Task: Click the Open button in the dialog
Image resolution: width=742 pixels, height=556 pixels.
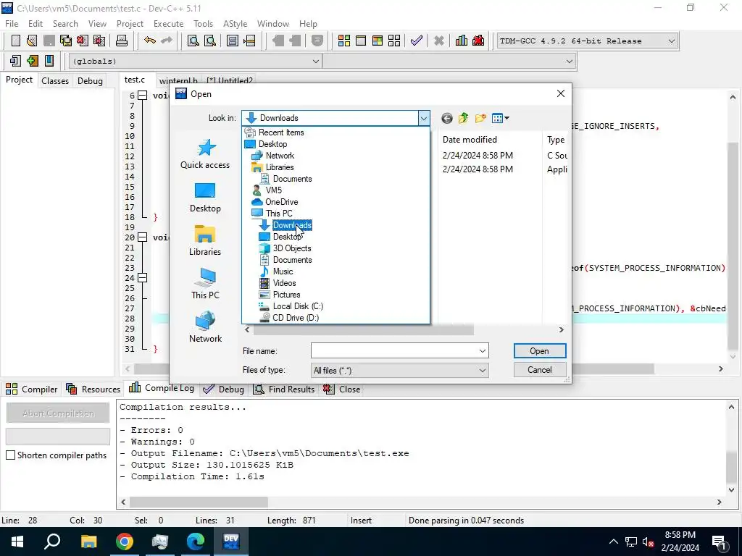Action: tap(539, 351)
